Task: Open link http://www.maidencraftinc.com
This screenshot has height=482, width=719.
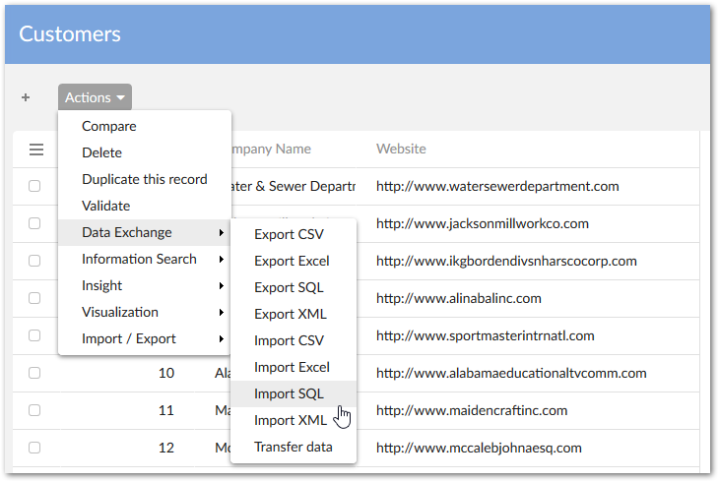Action: (472, 410)
